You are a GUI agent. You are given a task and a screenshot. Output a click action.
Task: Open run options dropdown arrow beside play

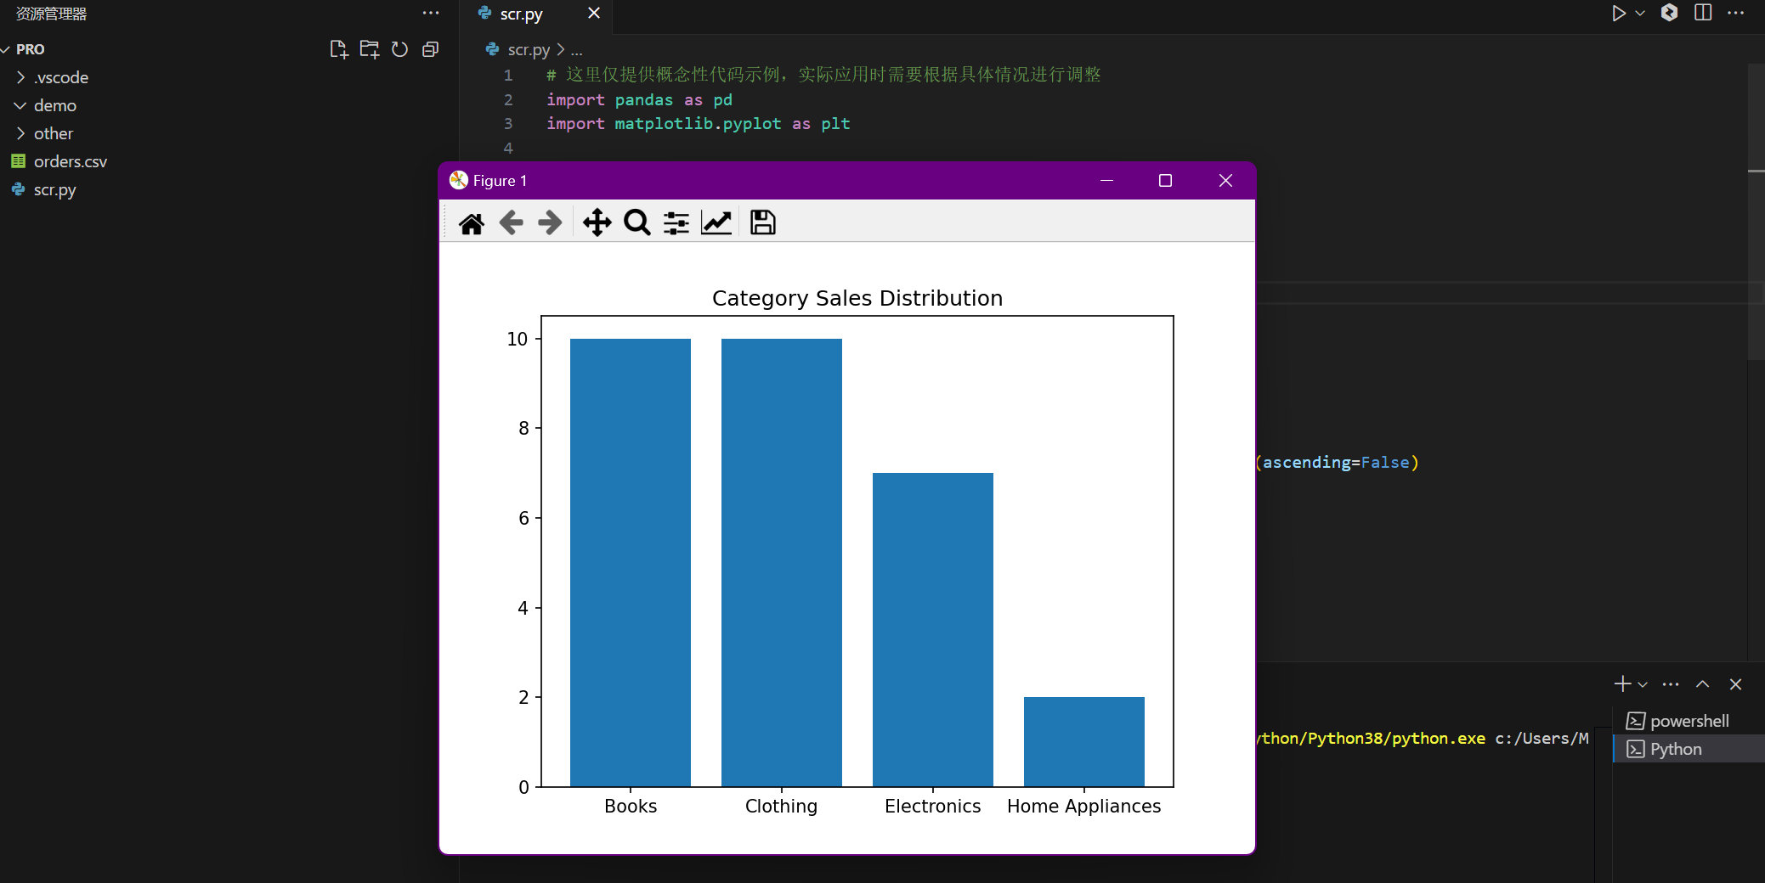[x=1640, y=13]
